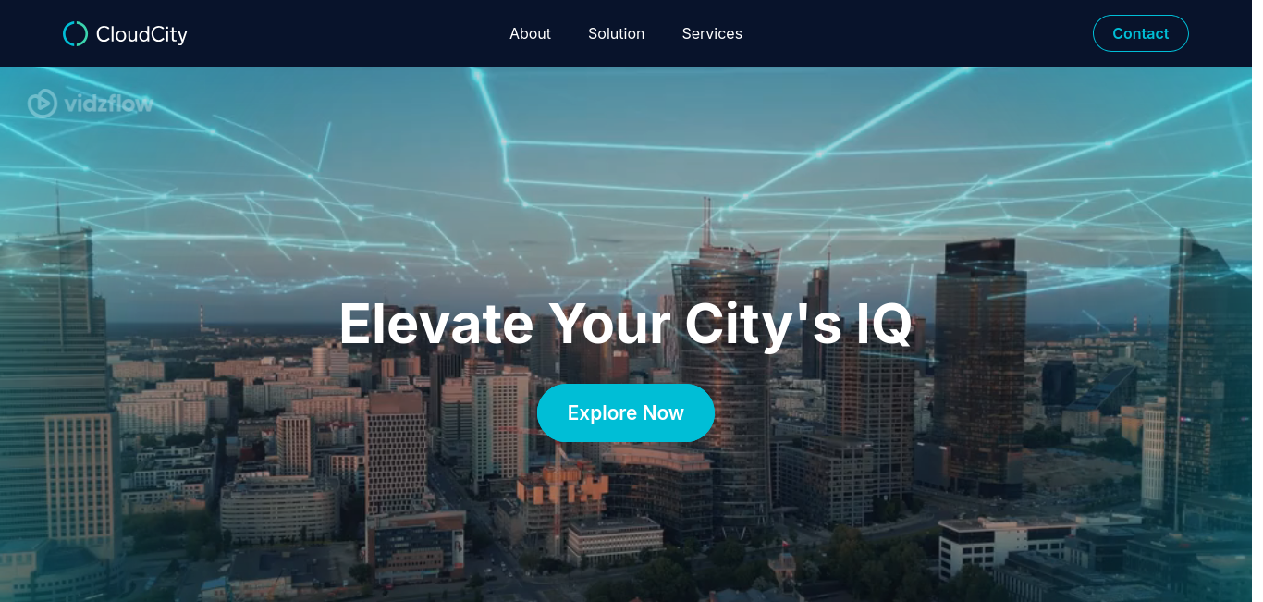Click the dark brown tower right of headline
Screen dimensions: 1263x602
point(980,361)
